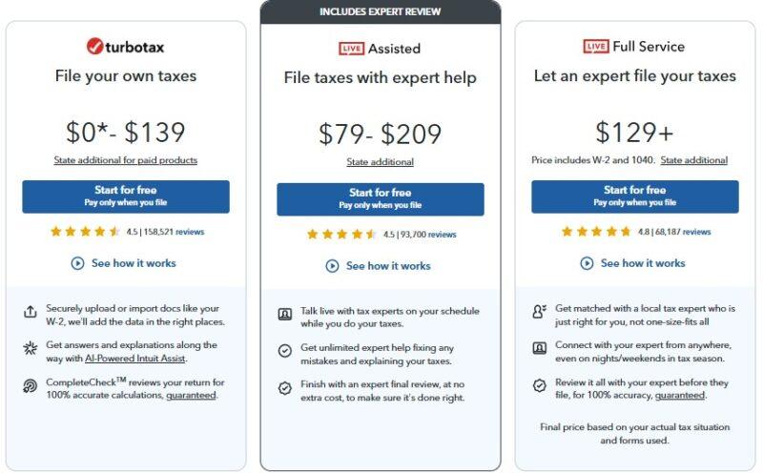Click play icon in the Full Service card
The image size is (763, 474).
coord(587,263)
